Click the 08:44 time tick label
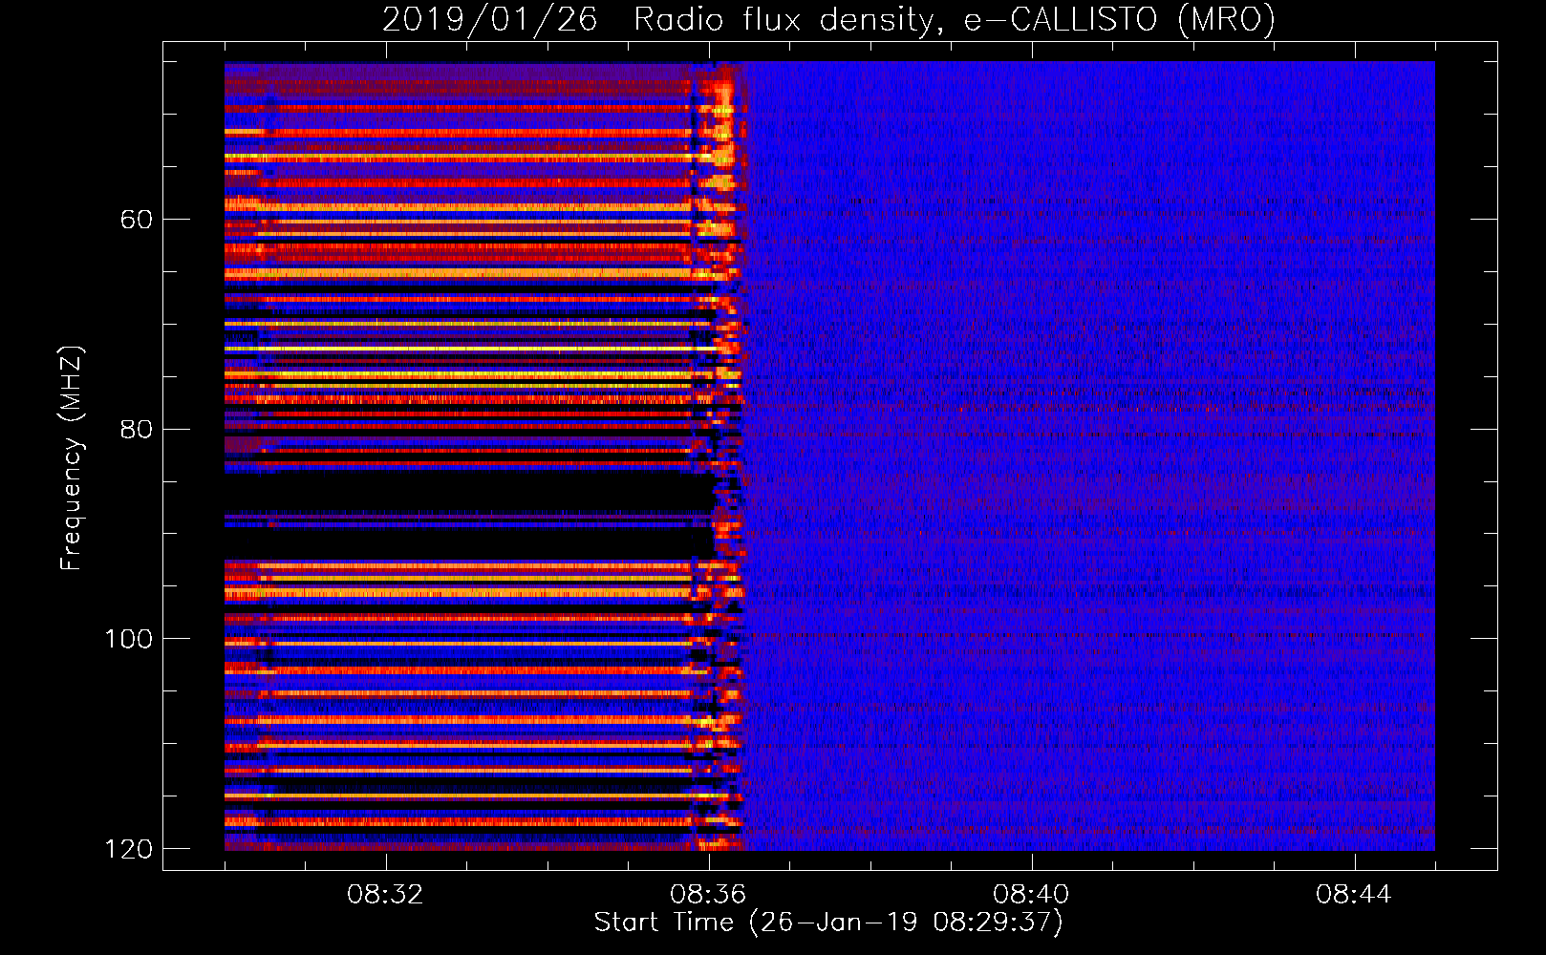The height and width of the screenshot is (955, 1546). point(1355,895)
